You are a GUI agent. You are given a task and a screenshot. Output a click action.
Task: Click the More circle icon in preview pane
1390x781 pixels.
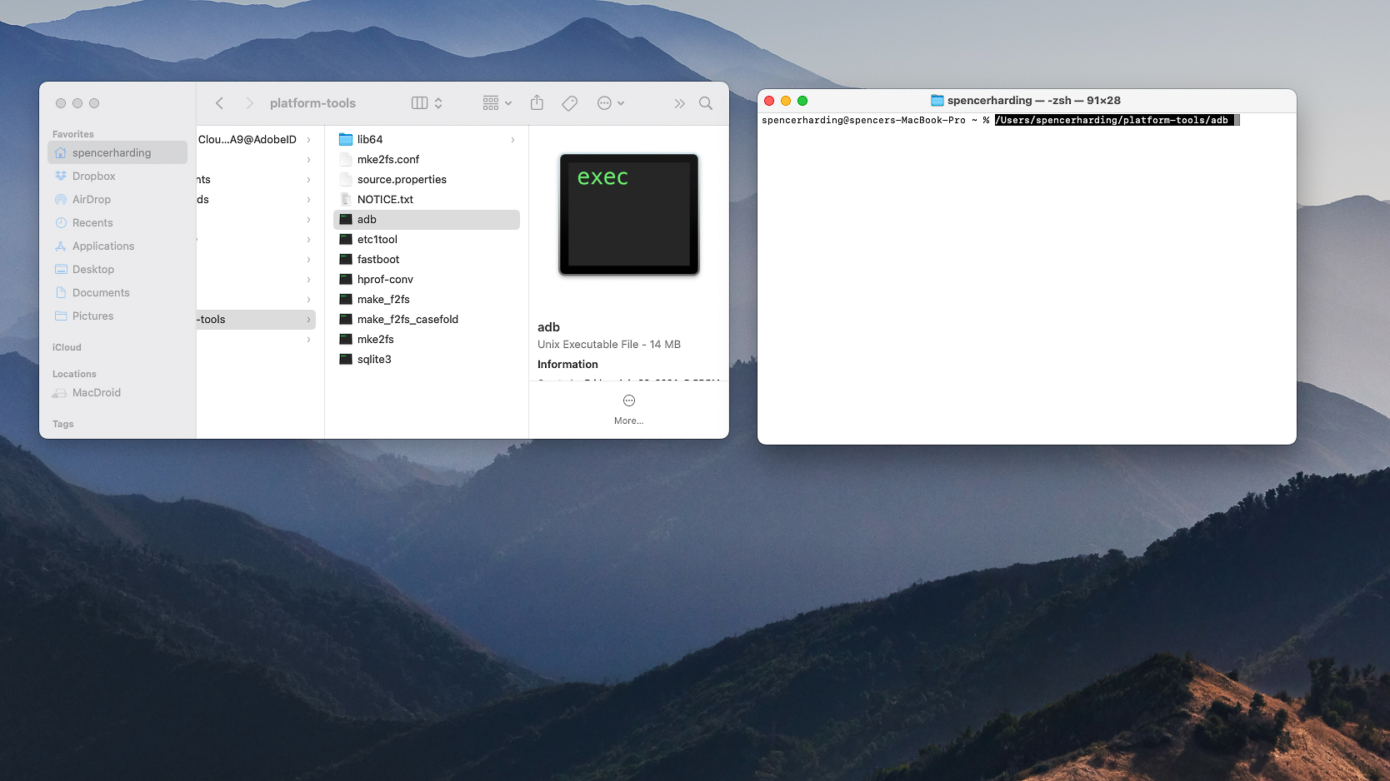[629, 401]
